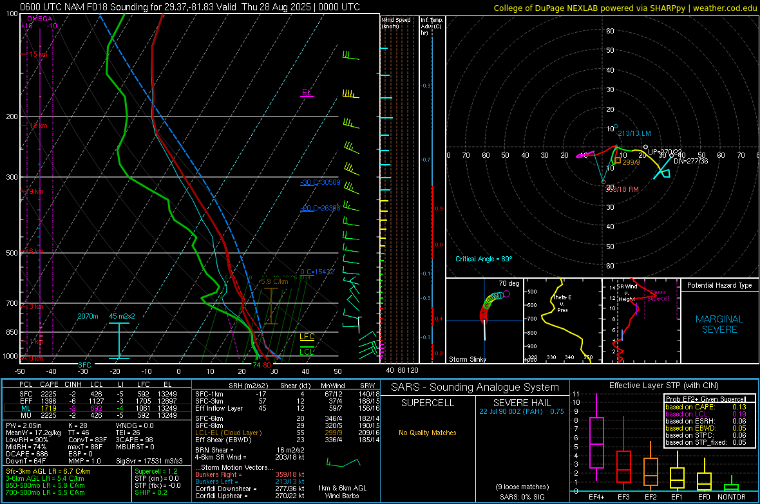Click the magenta EL level marker
This screenshot has width=760, height=504.
(x=307, y=93)
